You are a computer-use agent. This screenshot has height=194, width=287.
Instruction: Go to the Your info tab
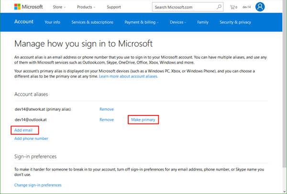click(52, 22)
